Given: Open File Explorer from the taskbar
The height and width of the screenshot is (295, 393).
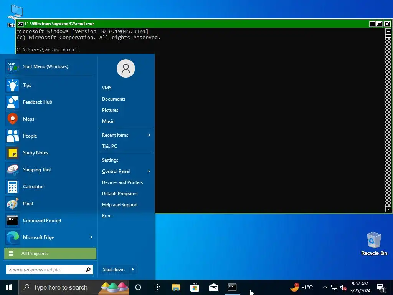Looking at the screenshot, I should pos(176,287).
